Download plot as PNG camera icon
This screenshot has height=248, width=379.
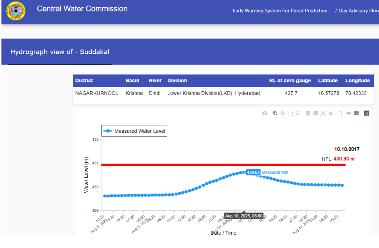point(265,113)
